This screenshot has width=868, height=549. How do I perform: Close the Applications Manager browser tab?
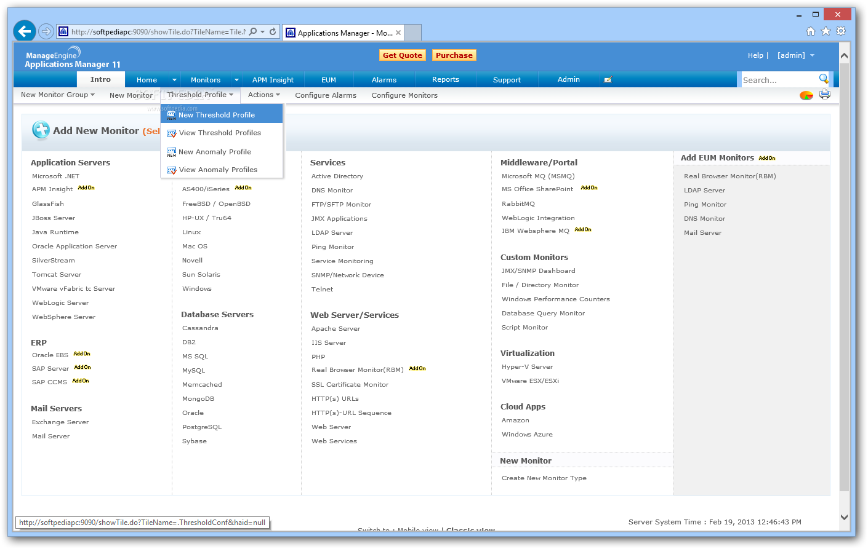coord(398,33)
